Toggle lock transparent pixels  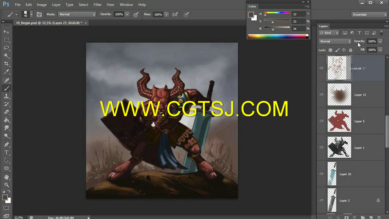(331, 50)
